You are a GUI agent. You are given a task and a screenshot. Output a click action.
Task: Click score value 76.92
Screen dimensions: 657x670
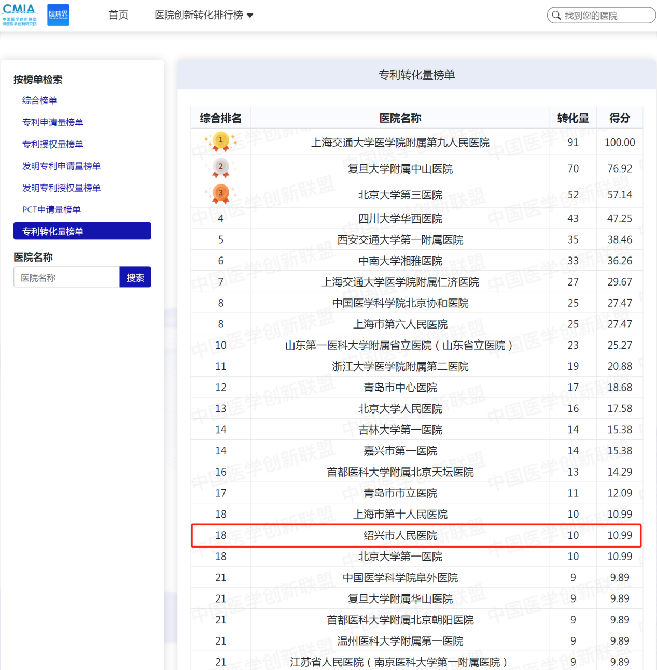pyautogui.click(x=620, y=168)
